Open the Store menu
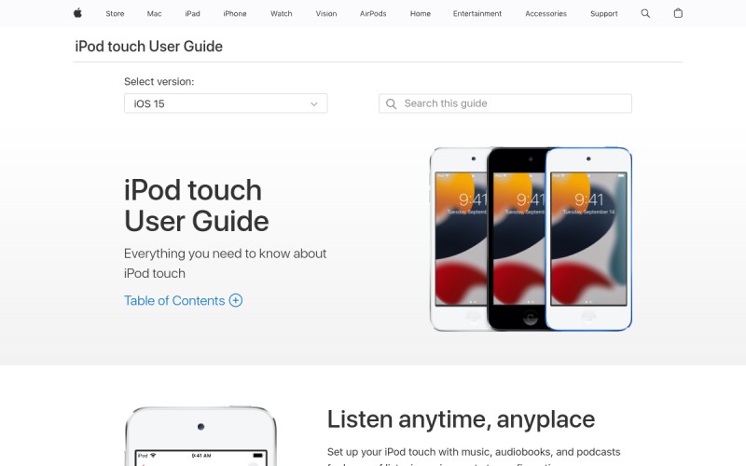This screenshot has height=466, width=746. tap(115, 14)
